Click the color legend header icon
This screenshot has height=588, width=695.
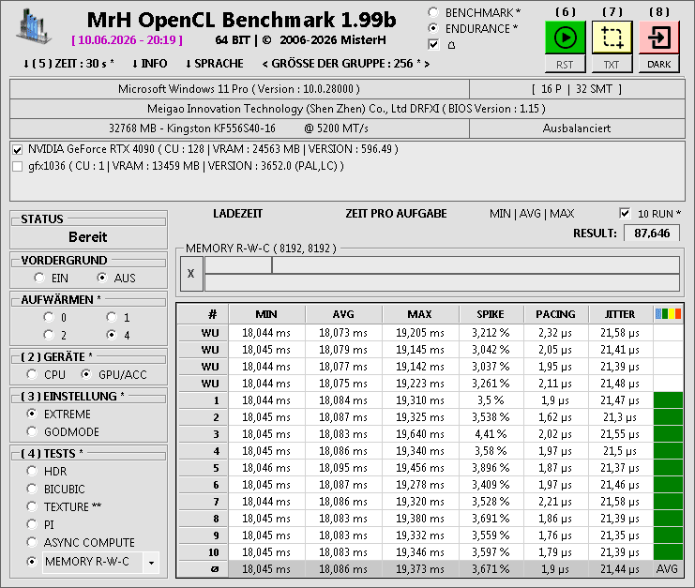coord(668,314)
